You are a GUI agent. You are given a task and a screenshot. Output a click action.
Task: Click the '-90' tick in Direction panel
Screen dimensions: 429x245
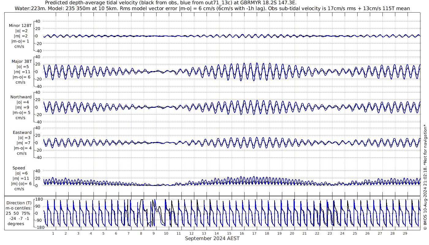coord(39,220)
